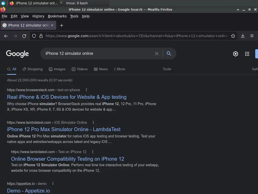Reload the current Google search page
The height and width of the screenshot is (194, 258).
pos(24,36)
